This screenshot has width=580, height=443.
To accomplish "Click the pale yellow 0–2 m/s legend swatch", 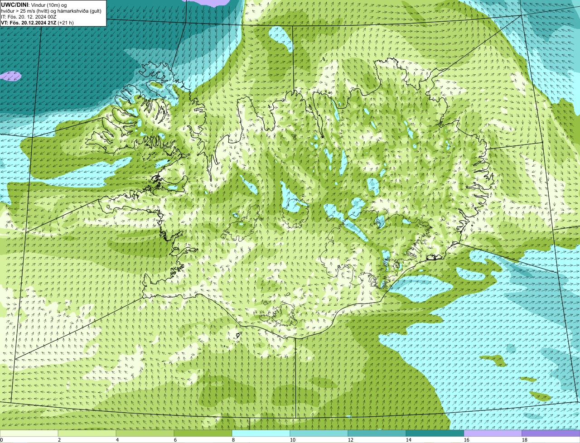I will click(29, 433).
